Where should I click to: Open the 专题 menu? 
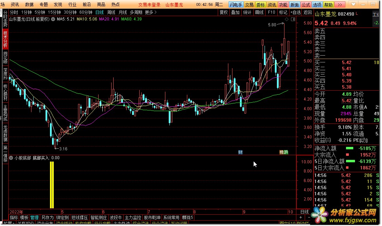43,5
